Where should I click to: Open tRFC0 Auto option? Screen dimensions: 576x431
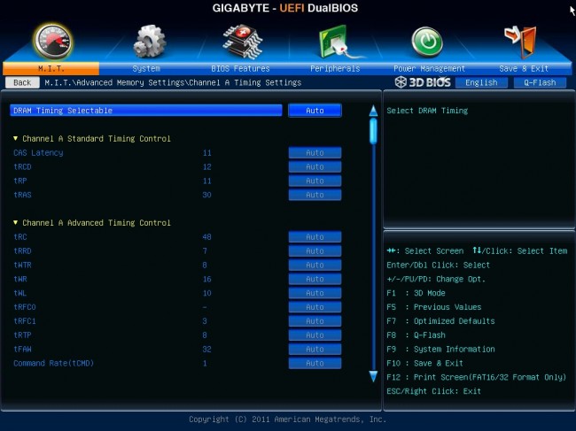point(315,307)
